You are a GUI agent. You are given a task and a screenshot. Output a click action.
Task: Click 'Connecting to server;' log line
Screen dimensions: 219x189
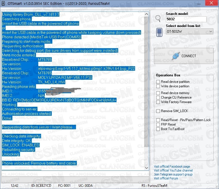pyautogui.click(x=19, y=109)
